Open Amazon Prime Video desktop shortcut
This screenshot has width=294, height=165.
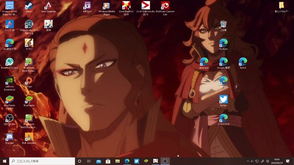tap(10, 8)
